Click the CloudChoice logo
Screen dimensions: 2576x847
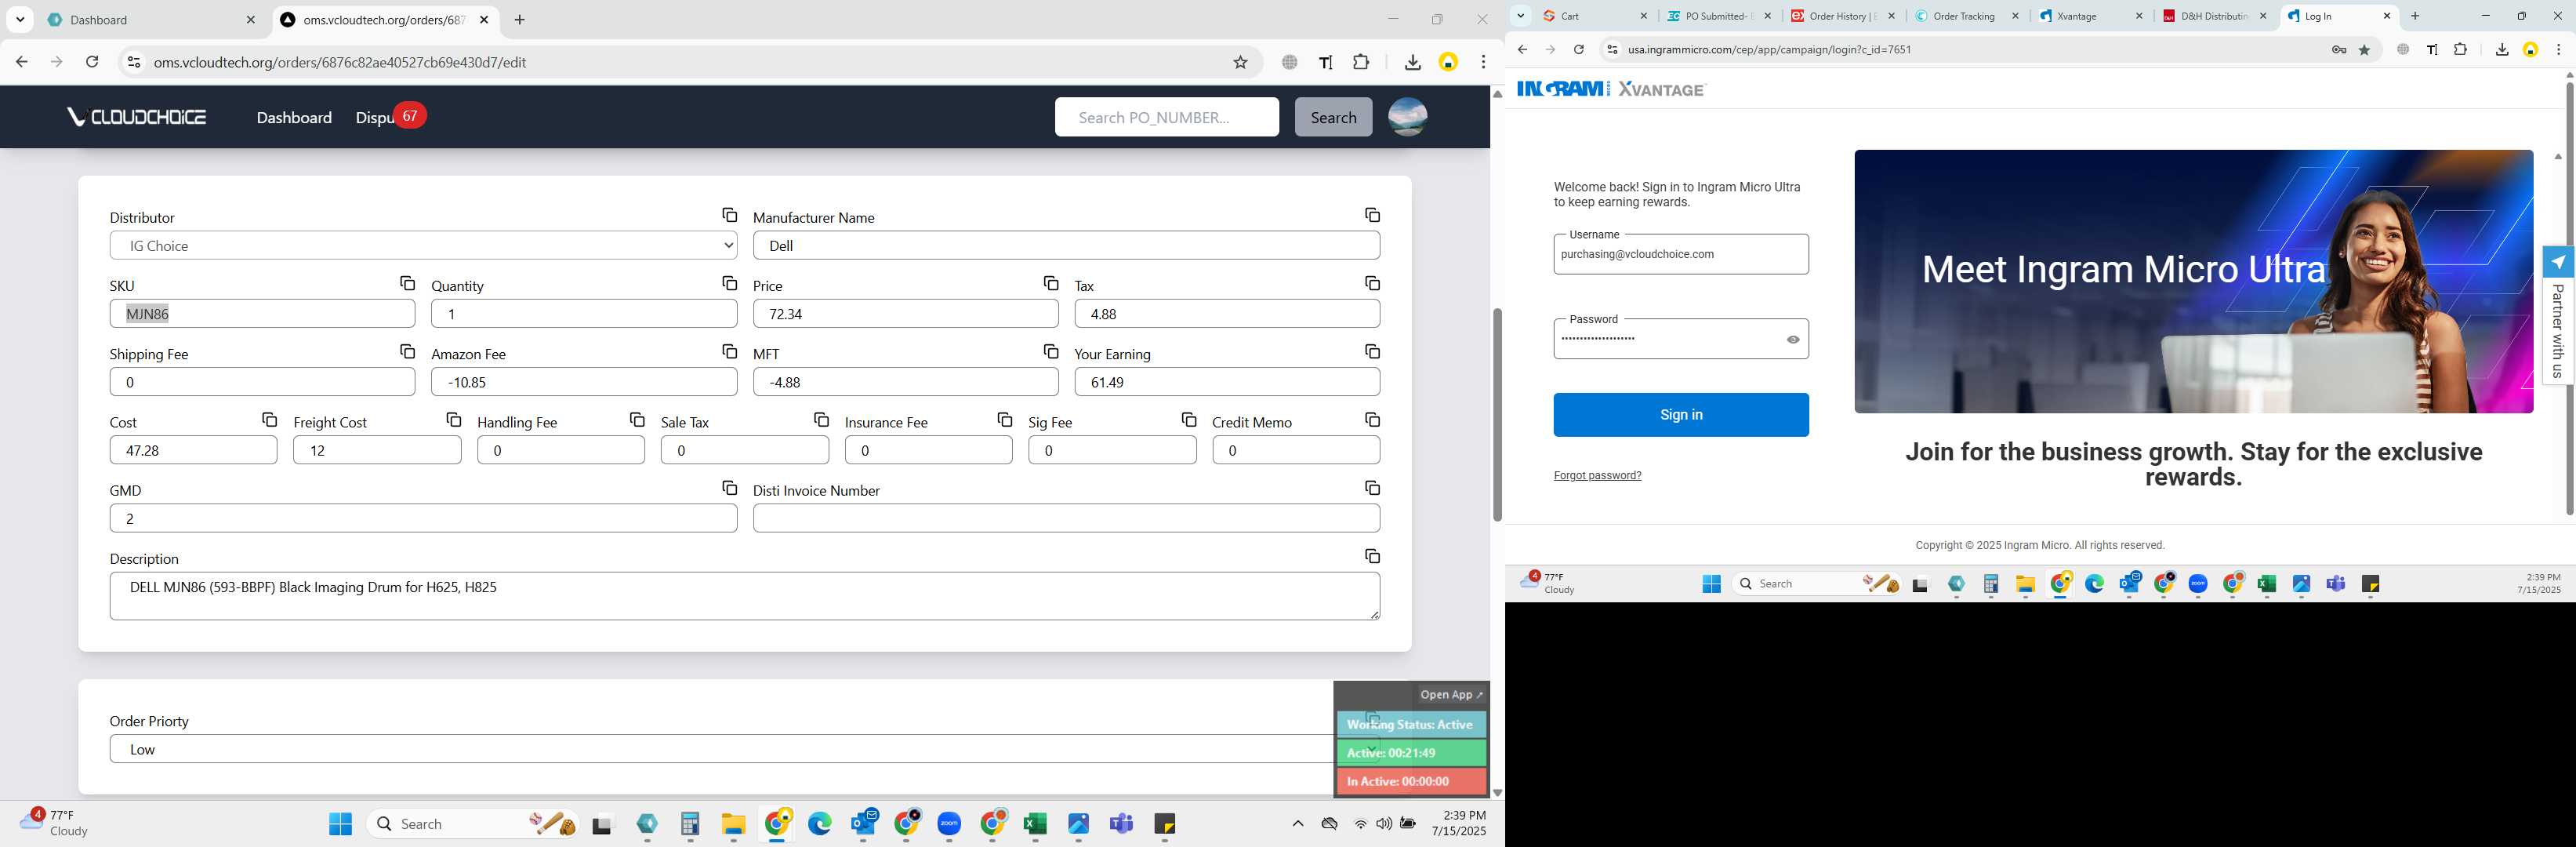click(x=136, y=117)
